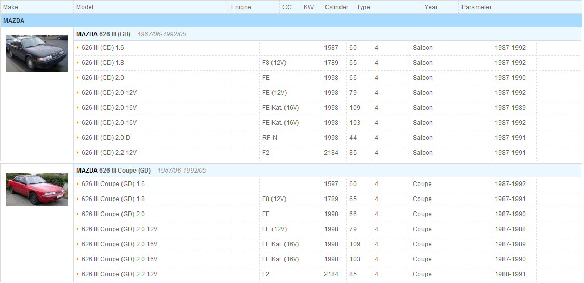
Task: Click the KW column header
Action: pos(308,7)
